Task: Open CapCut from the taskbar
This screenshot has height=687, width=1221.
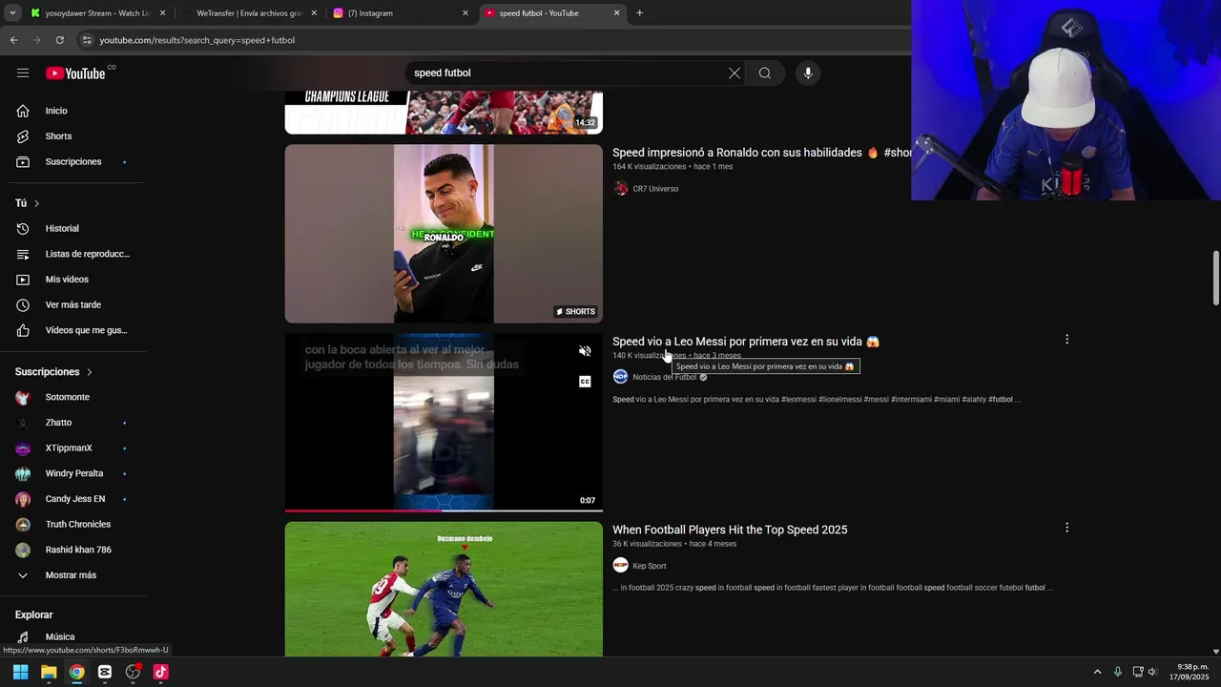Action: 105,672
